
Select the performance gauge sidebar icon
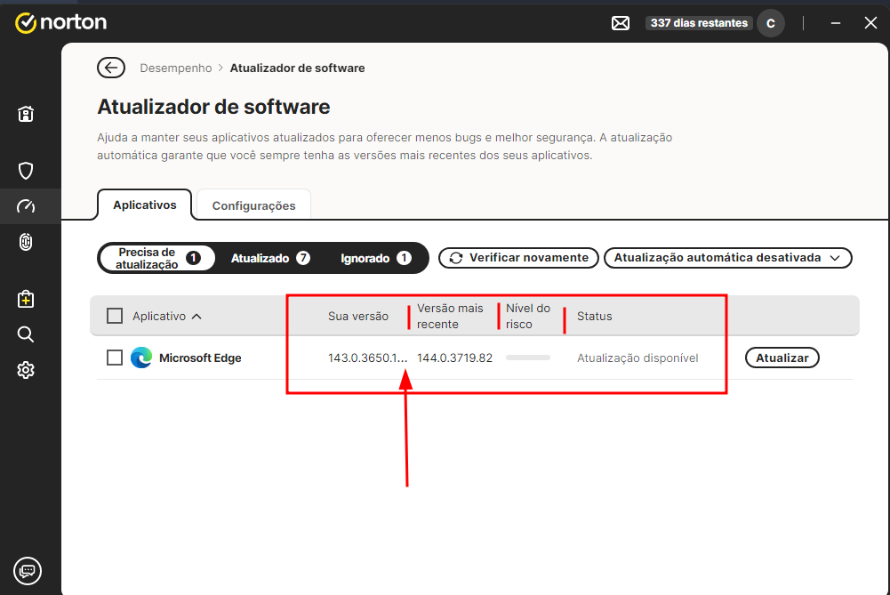pyautogui.click(x=26, y=206)
